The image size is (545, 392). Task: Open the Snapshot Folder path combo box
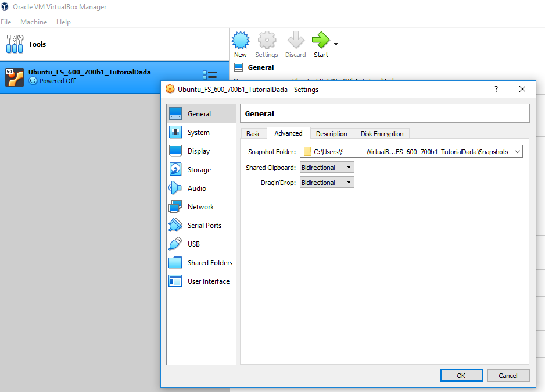(x=411, y=152)
